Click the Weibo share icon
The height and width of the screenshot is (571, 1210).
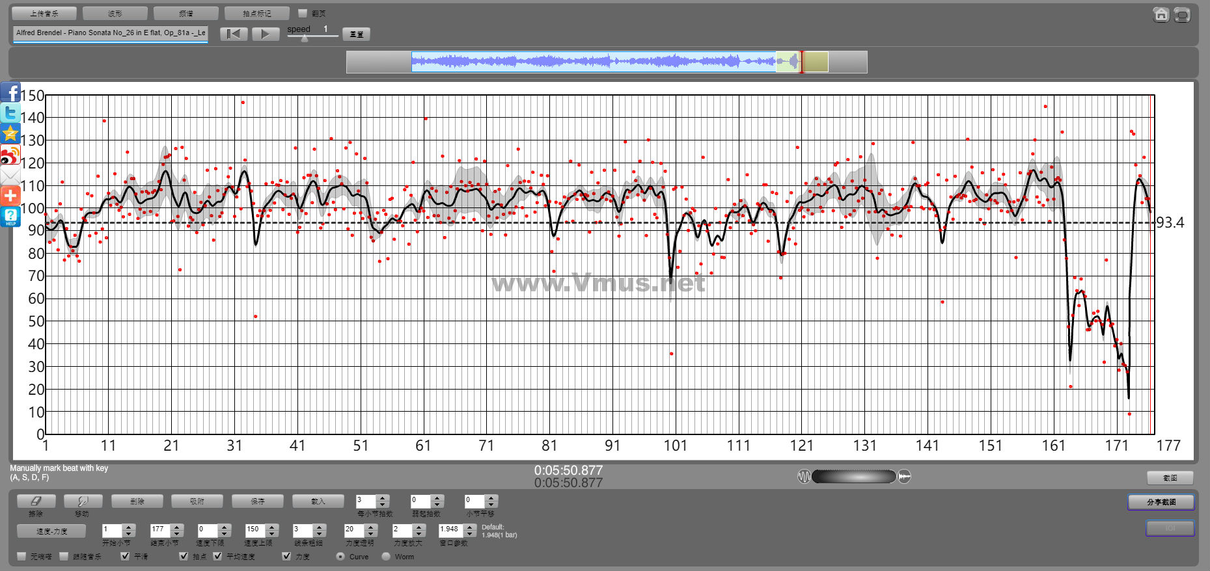(10, 155)
